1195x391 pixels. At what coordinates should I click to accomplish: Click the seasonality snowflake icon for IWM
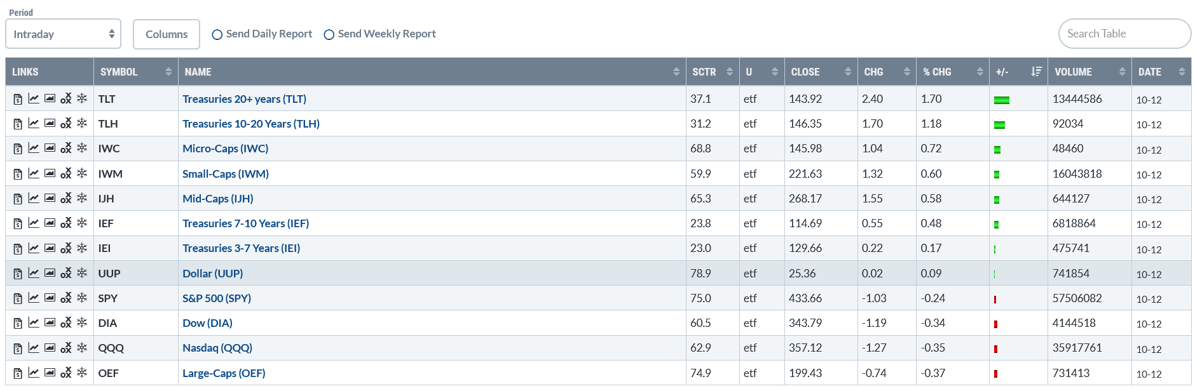[x=82, y=173]
